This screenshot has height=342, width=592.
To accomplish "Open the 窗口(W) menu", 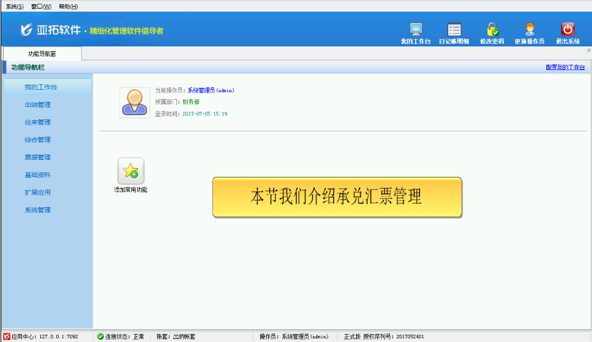I will 42,6.
